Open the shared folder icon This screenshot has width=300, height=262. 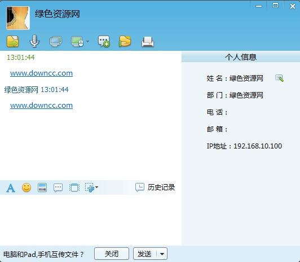(x=125, y=41)
